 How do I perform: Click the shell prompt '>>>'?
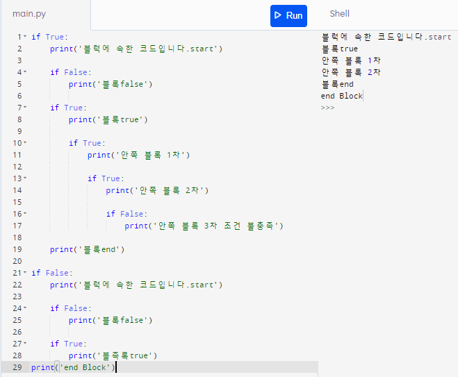327,108
